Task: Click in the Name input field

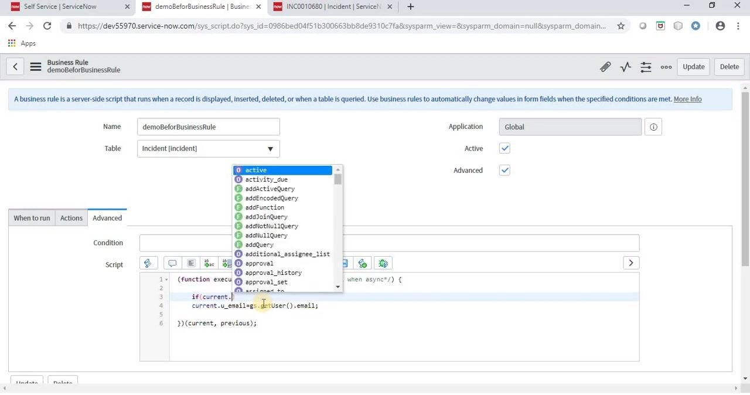Action: [x=209, y=127]
